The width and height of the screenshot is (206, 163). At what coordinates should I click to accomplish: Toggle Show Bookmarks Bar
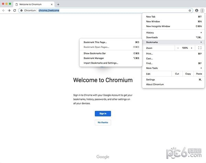coord(111,53)
